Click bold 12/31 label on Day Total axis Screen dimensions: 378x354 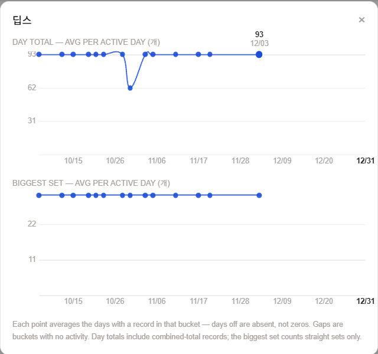(x=366, y=160)
